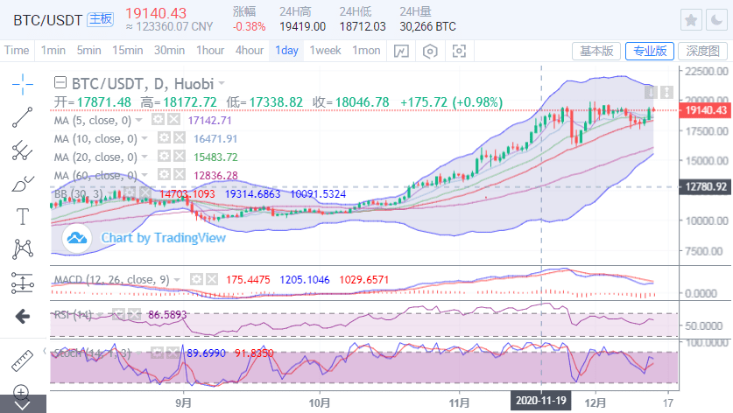Select the 1week interval tab

(x=325, y=50)
